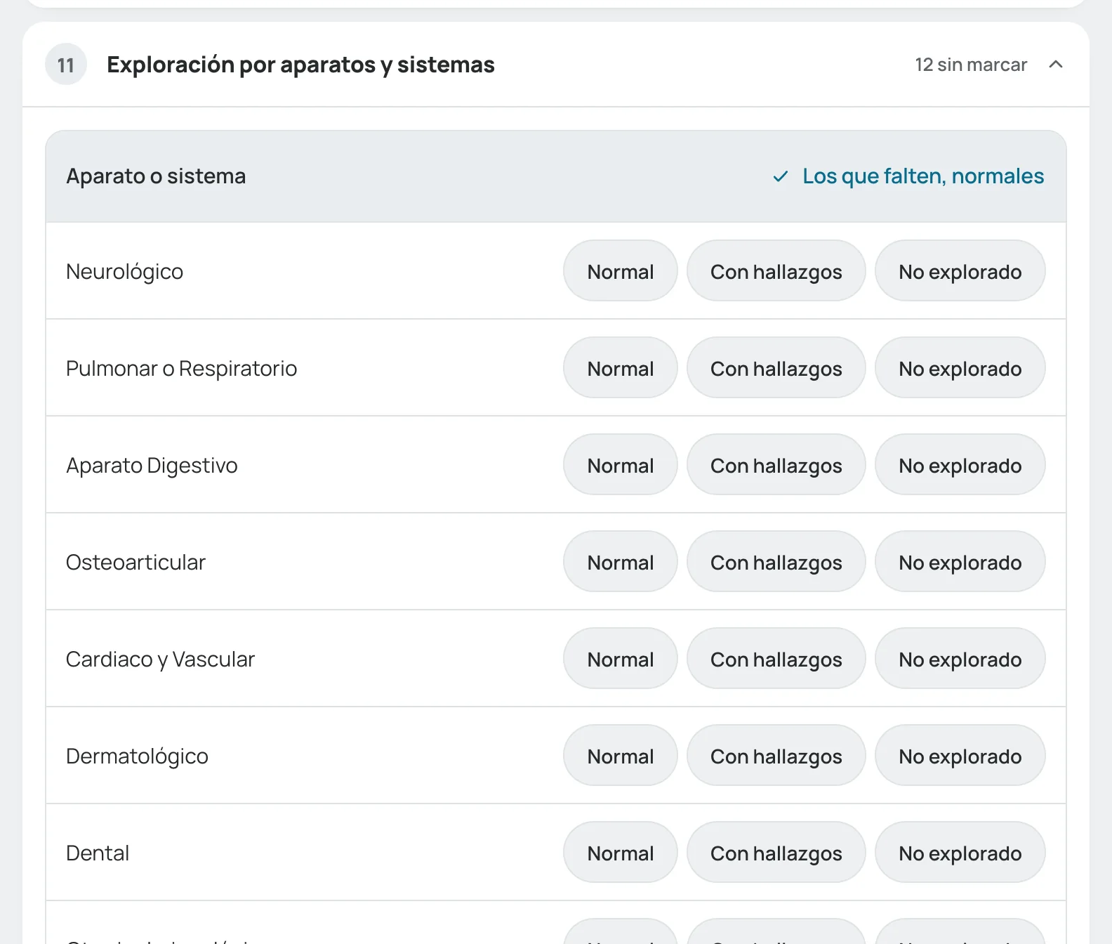This screenshot has height=944, width=1112.
Task: Set Cardiaco y Vascular to No explorado
Action: 960,659
